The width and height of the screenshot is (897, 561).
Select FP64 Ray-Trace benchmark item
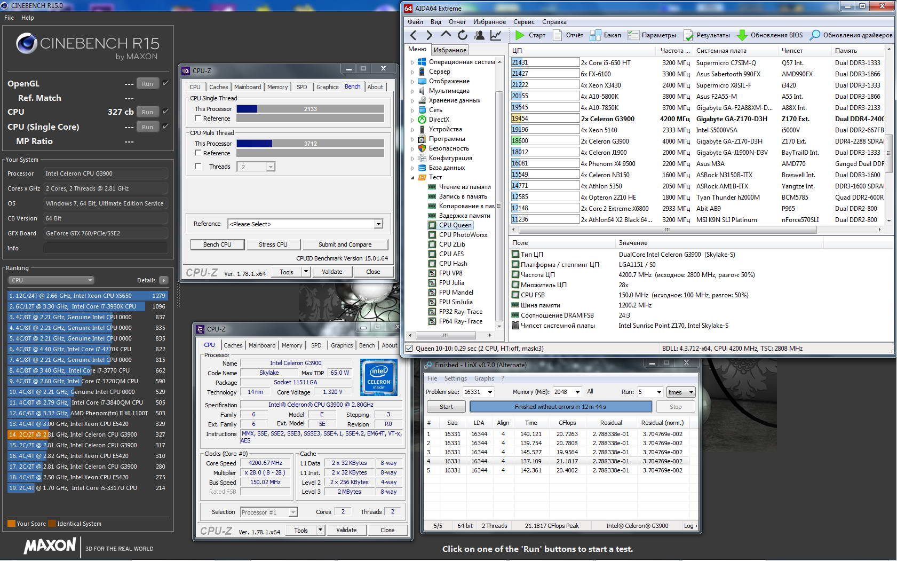[x=461, y=321]
